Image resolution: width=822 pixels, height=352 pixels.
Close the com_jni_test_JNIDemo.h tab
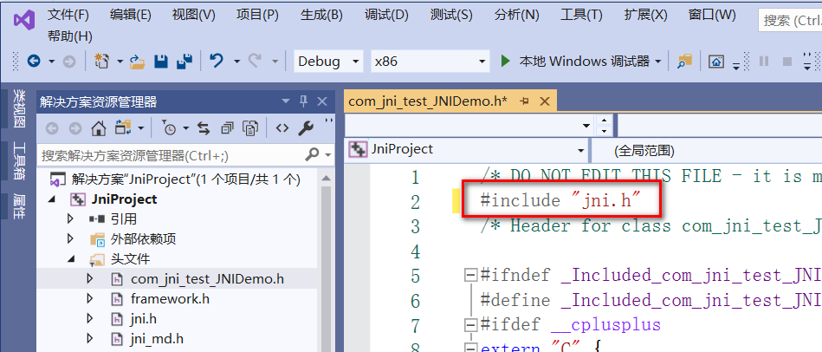click(544, 101)
